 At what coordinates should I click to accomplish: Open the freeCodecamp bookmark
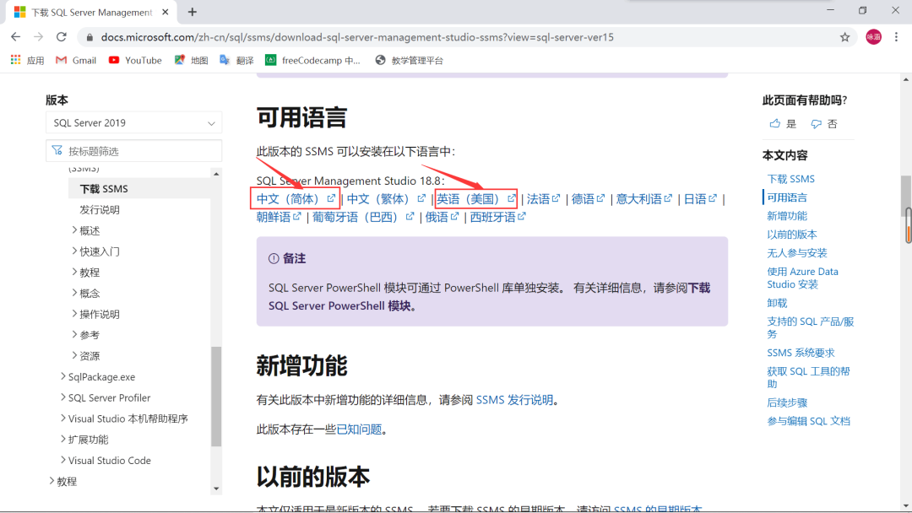click(313, 61)
